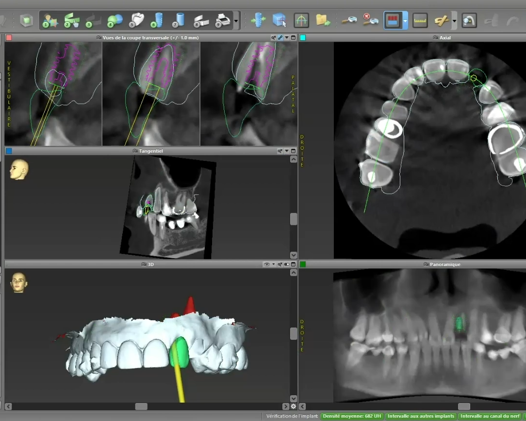Open dropdown arrow beside the layout button

tap(405, 21)
